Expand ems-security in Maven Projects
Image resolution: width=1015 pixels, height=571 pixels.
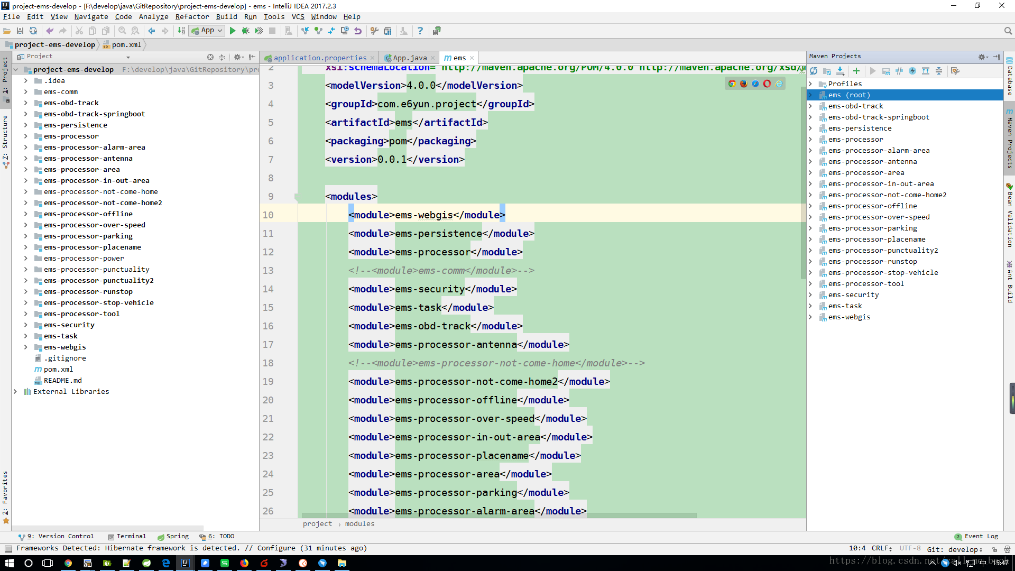coord(810,294)
